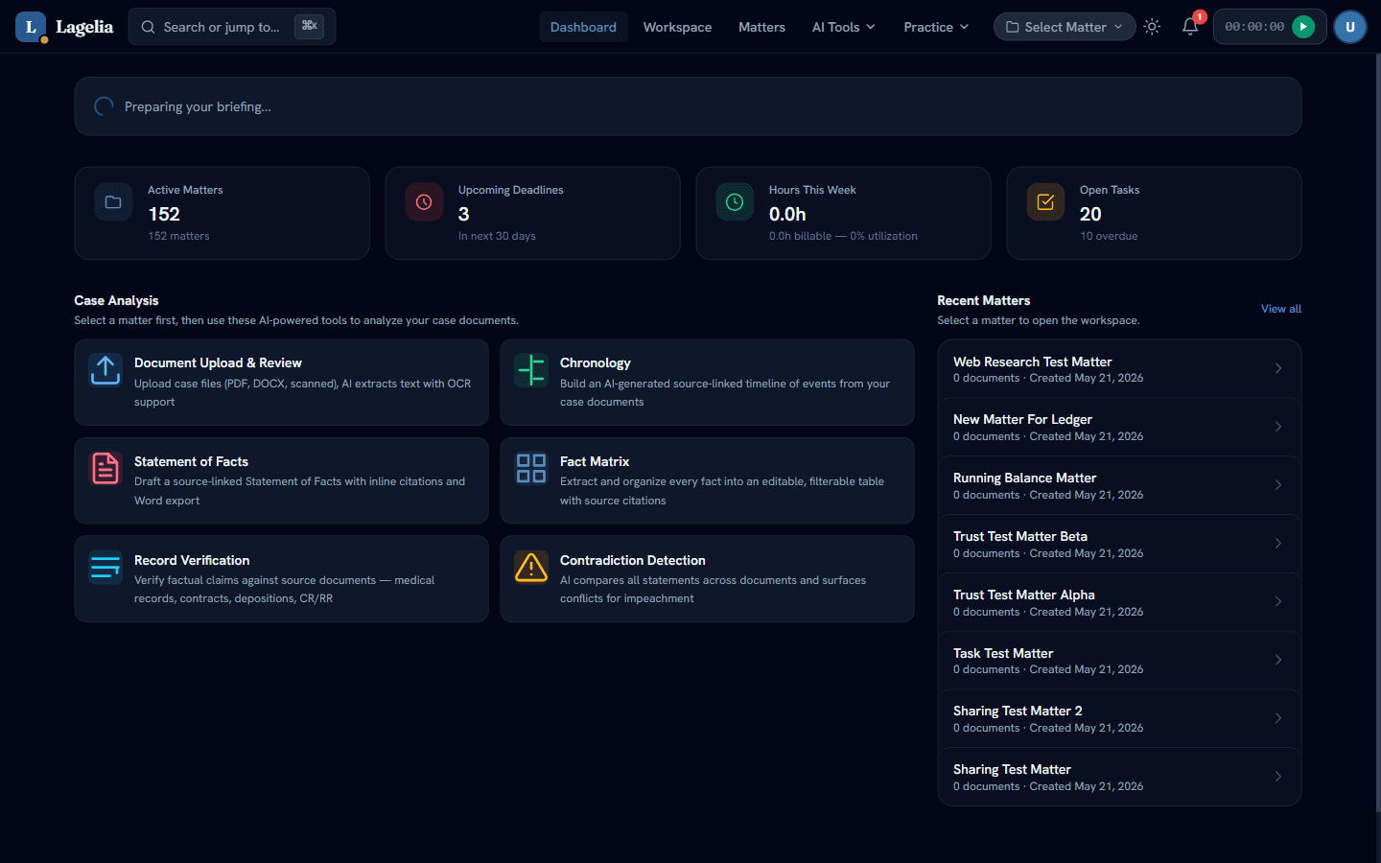Click the page vertical scrollbar
Image resolution: width=1381 pixels, height=863 pixels.
[x=1377, y=431]
